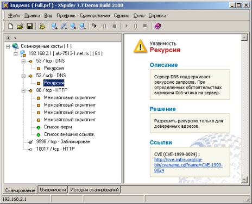The width and height of the screenshot is (252, 204).
Task: Switch to the История сканирований tab
Action: pos(94,190)
